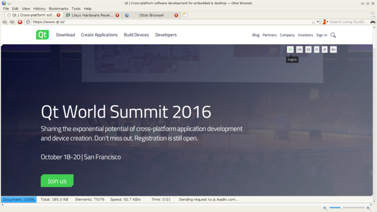Switch site language to FI
The image size is (377, 212).
click(x=317, y=50)
